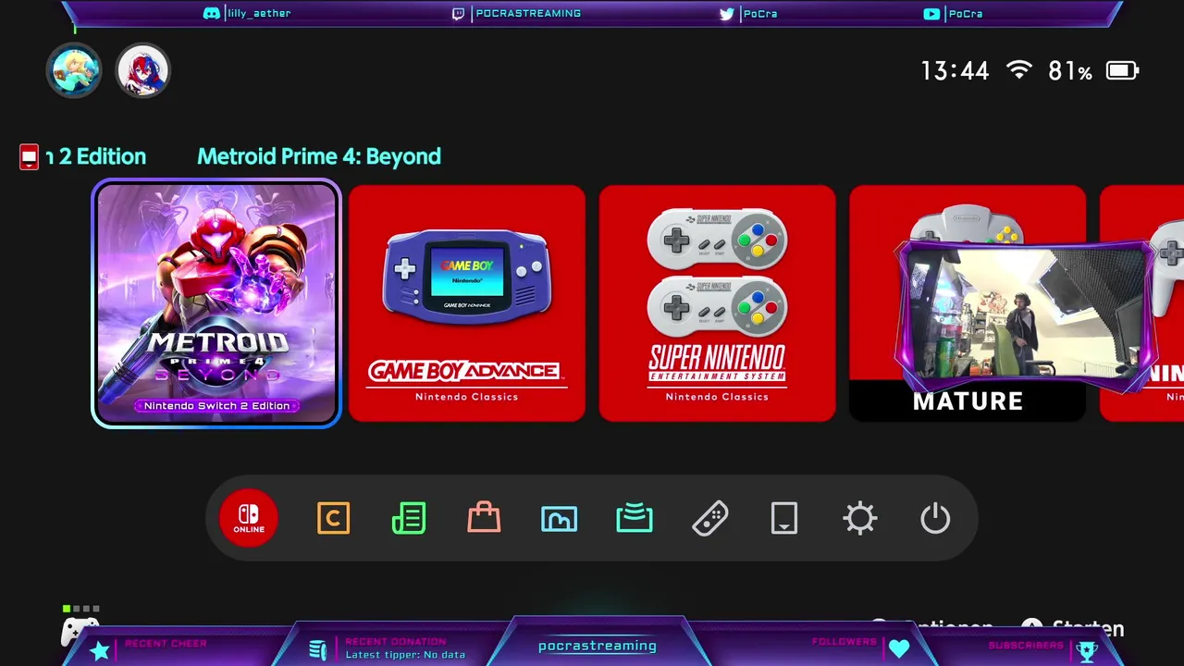Click the YouTube PoCra overlay label
The height and width of the screenshot is (666, 1184).
point(953,14)
